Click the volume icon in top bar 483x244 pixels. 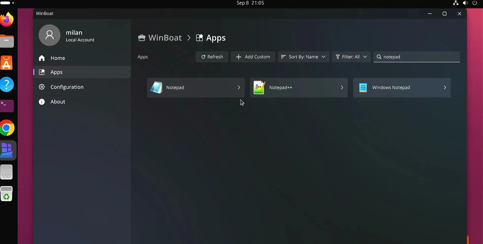(465, 3)
